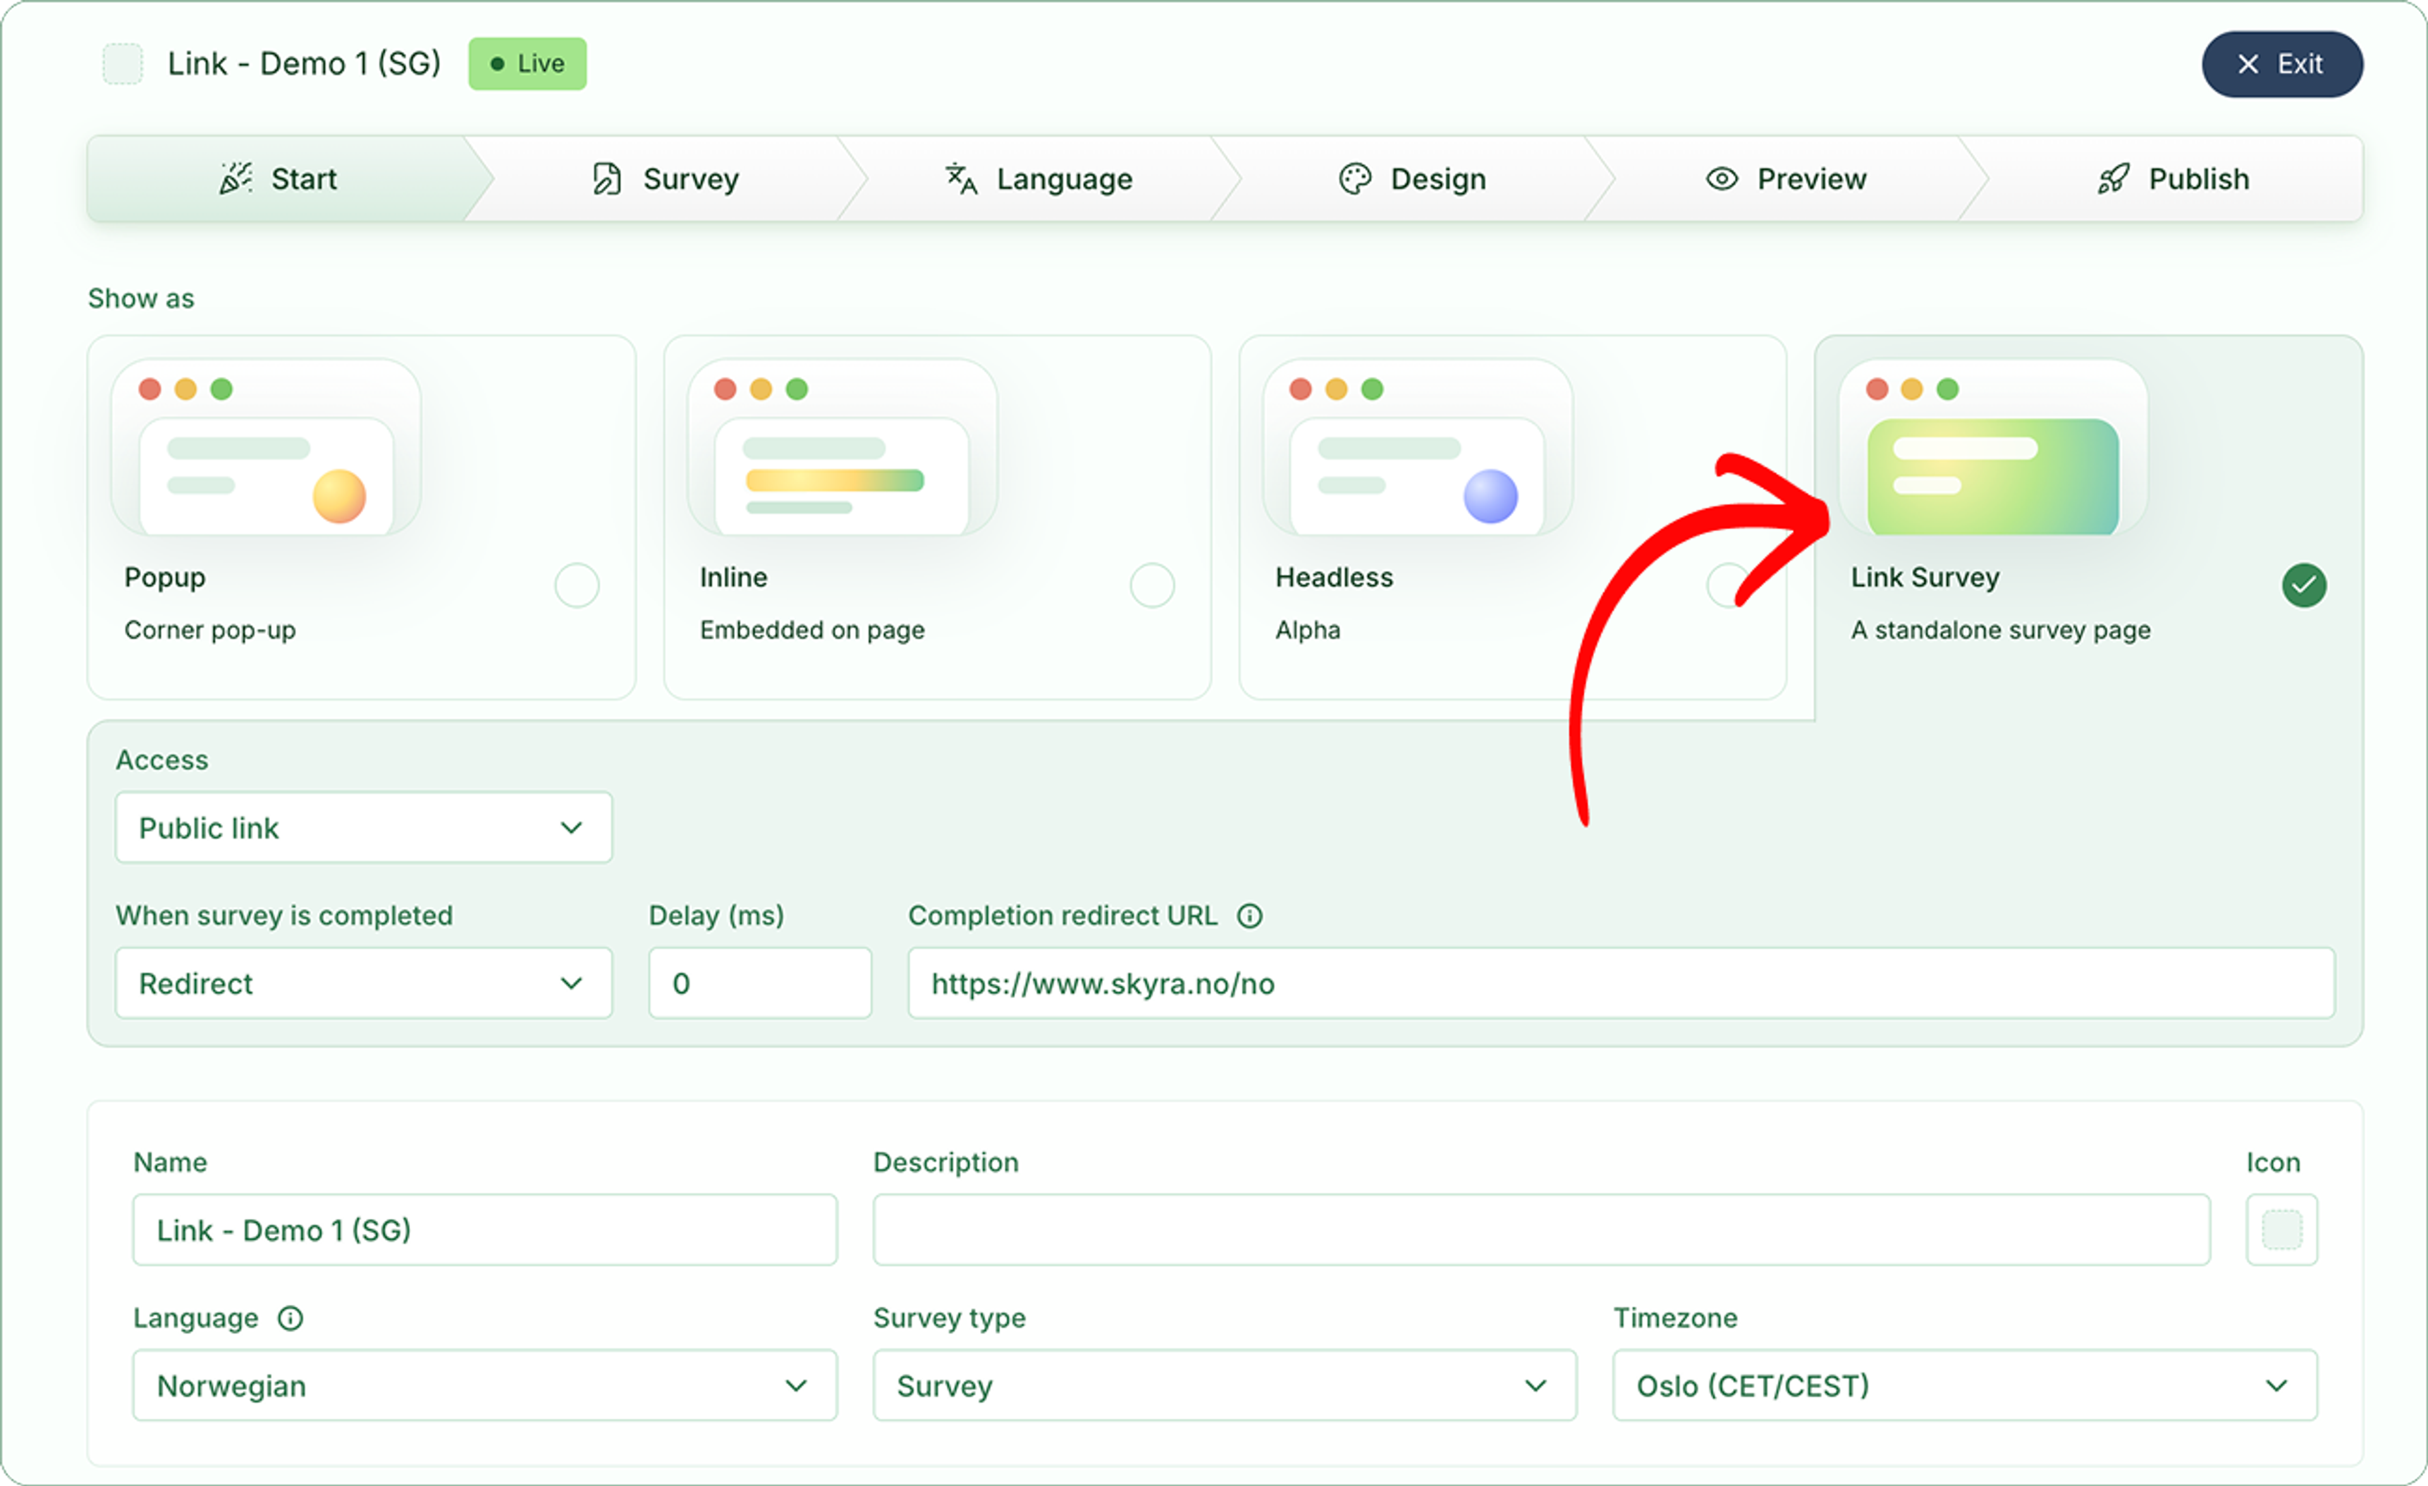Click the Completion redirect URL field
The image size is (2428, 1486).
coord(1621,984)
